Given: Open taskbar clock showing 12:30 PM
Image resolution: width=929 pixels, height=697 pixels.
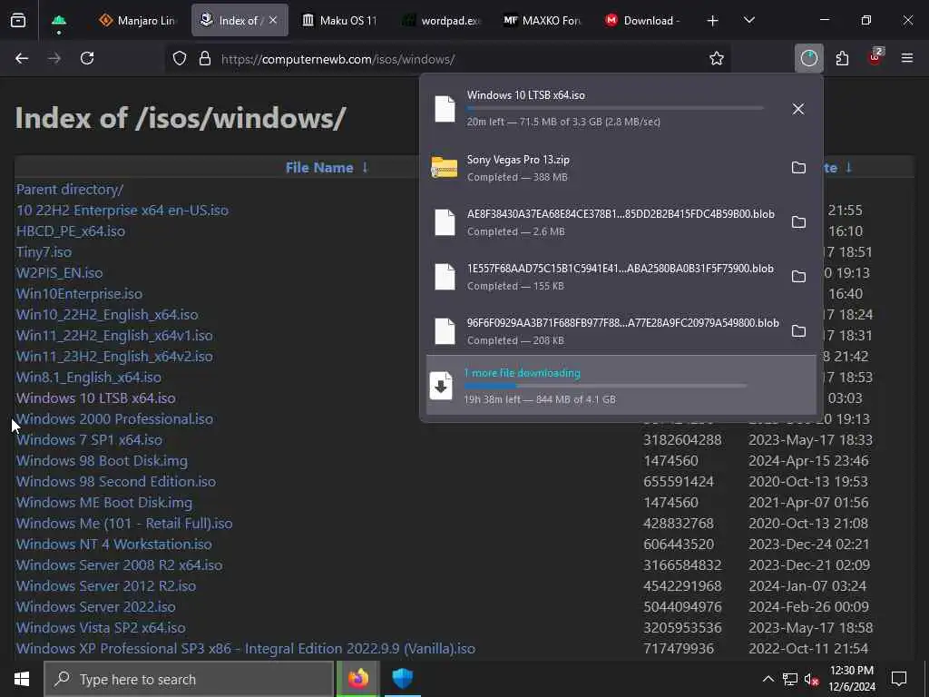Looking at the screenshot, I should (x=852, y=679).
